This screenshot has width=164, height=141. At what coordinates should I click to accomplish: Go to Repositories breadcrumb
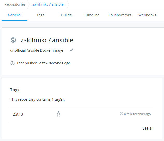(x=15, y=4)
